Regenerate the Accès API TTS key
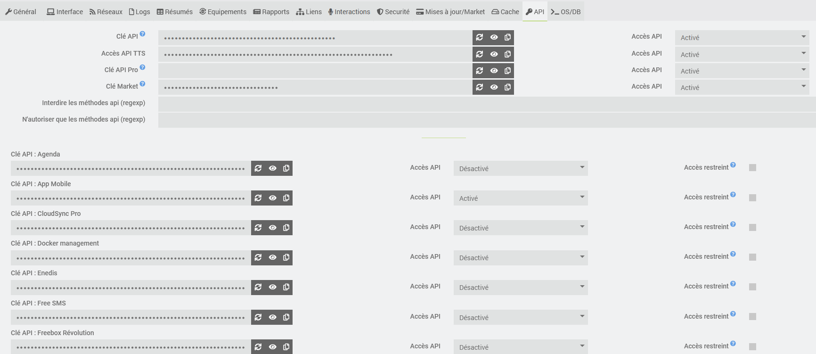This screenshot has width=816, height=354. point(480,54)
